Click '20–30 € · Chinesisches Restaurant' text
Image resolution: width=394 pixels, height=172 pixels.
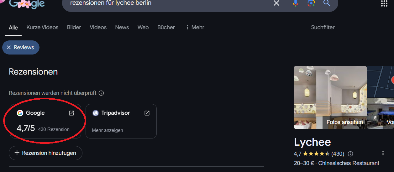pyautogui.click(x=337, y=163)
